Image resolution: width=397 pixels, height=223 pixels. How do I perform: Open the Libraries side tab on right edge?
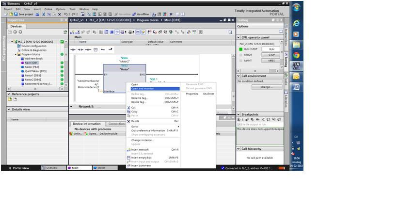286,100
